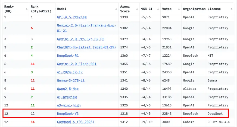The image size is (237, 127).
Task: Sort by the Arena Score column arrow
Action: pyautogui.click(x=137, y=9)
